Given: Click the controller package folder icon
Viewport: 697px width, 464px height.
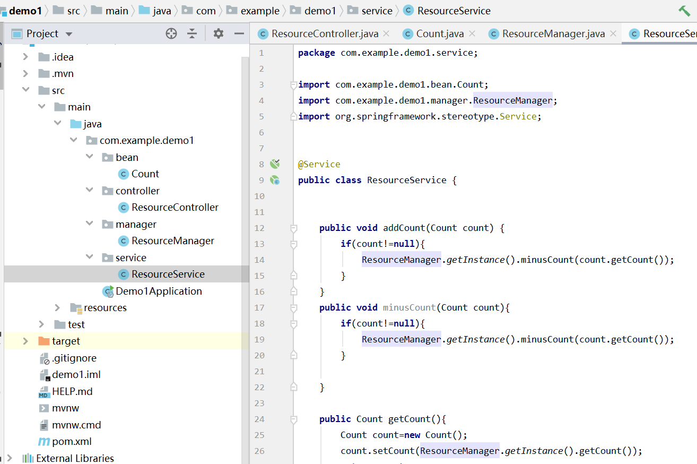Looking at the screenshot, I should pyautogui.click(x=107, y=191).
